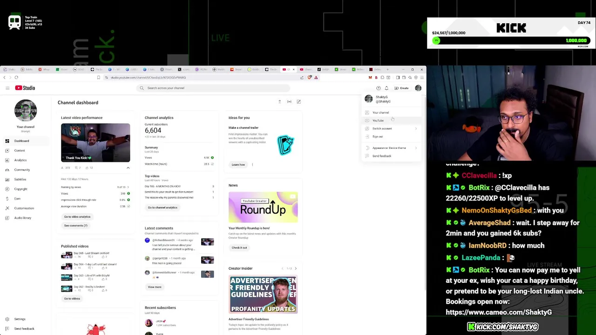Image resolution: width=596 pixels, height=335 pixels.
Task: Open the Profanity Updates video thumbnail
Action: [263, 295]
